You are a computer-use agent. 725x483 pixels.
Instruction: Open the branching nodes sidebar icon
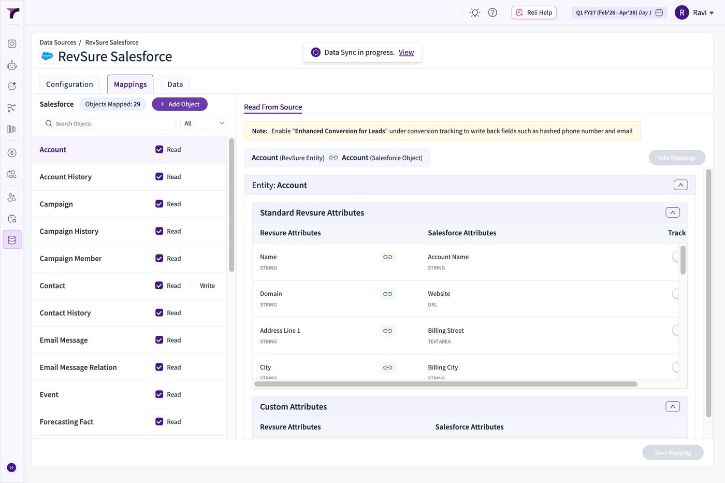12,108
